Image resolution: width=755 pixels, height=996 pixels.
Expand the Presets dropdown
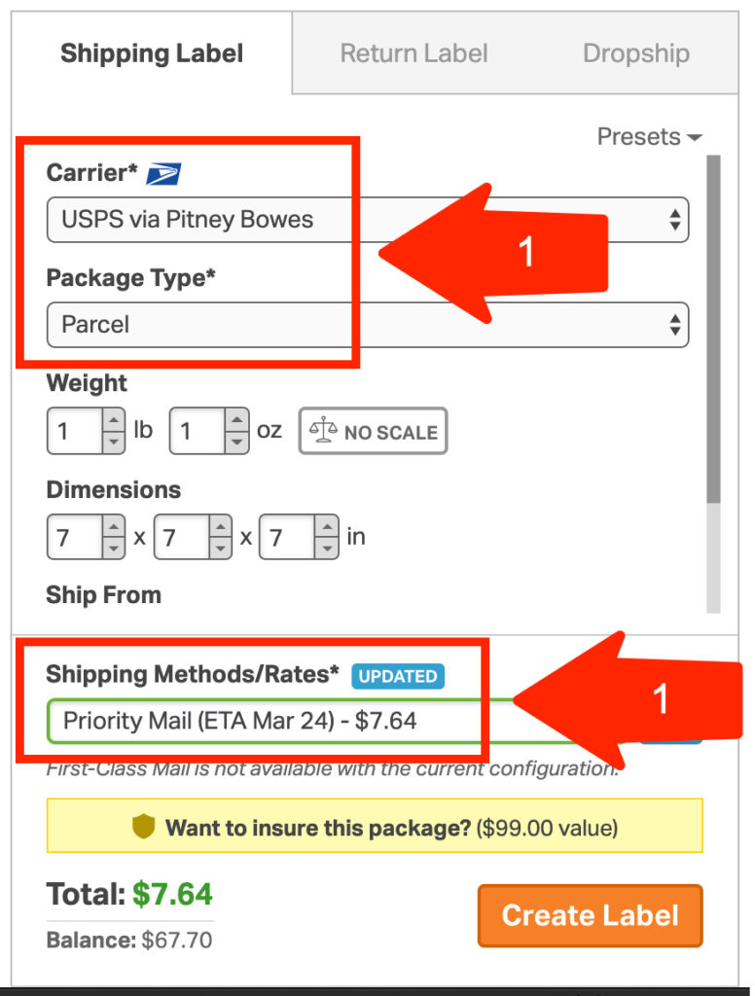pyautogui.click(x=650, y=136)
